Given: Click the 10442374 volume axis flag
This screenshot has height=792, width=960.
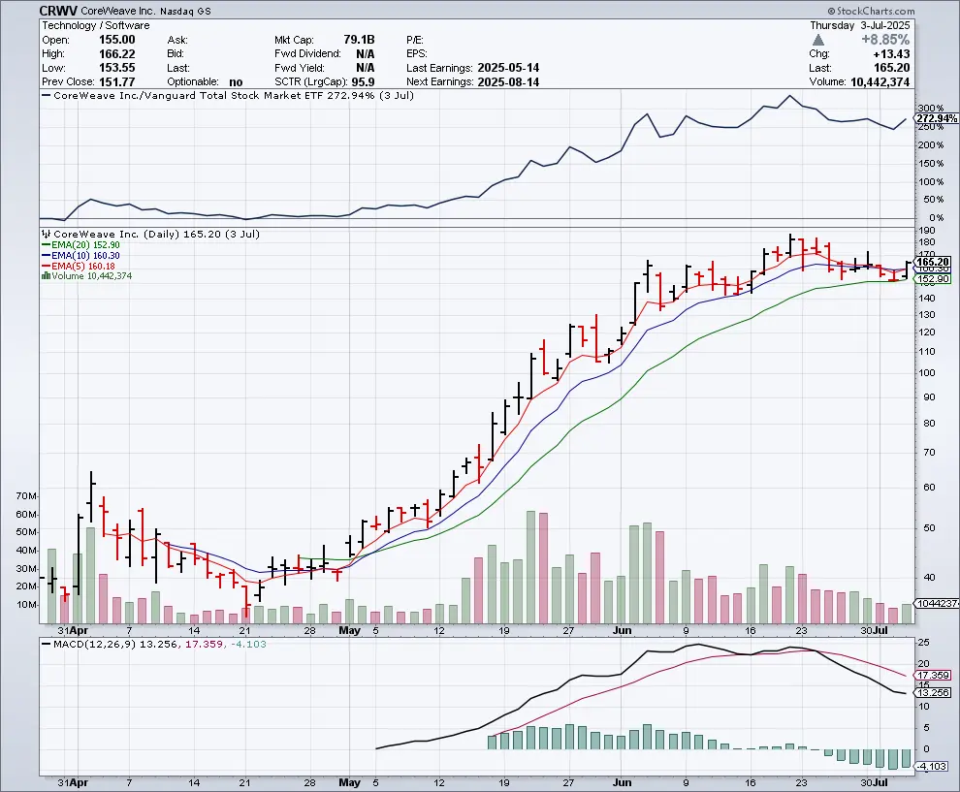Looking at the screenshot, I should coord(937,604).
